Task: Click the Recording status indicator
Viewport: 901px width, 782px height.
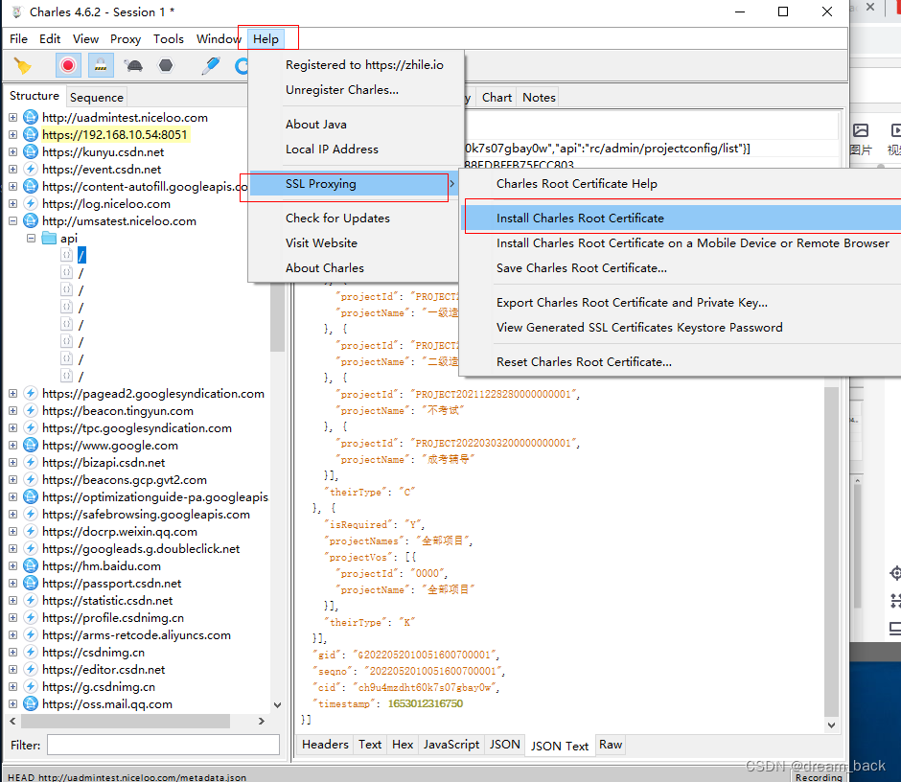Action: 819,777
